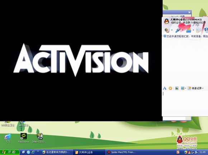Viewport: 208px width, 155px height.
Task: Expand the send-file dropdown arrow
Action: 193,30
